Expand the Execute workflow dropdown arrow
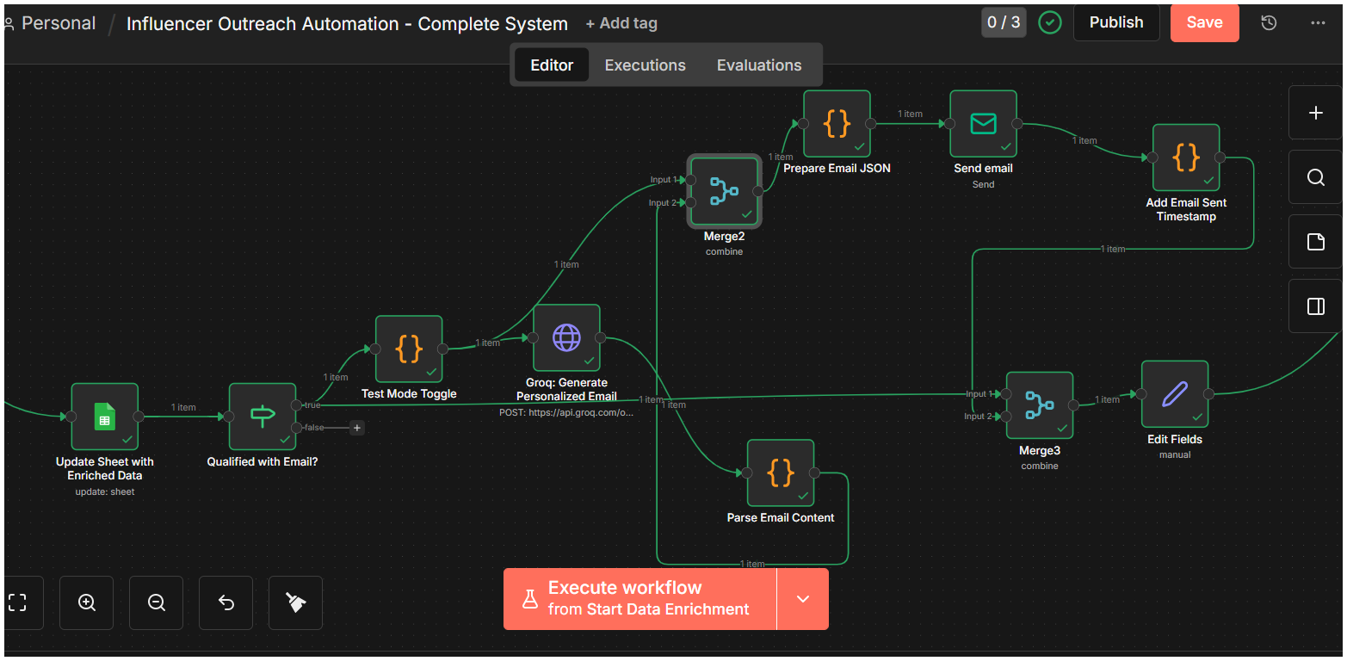Screen dimensions: 1347x661 pos(803,599)
